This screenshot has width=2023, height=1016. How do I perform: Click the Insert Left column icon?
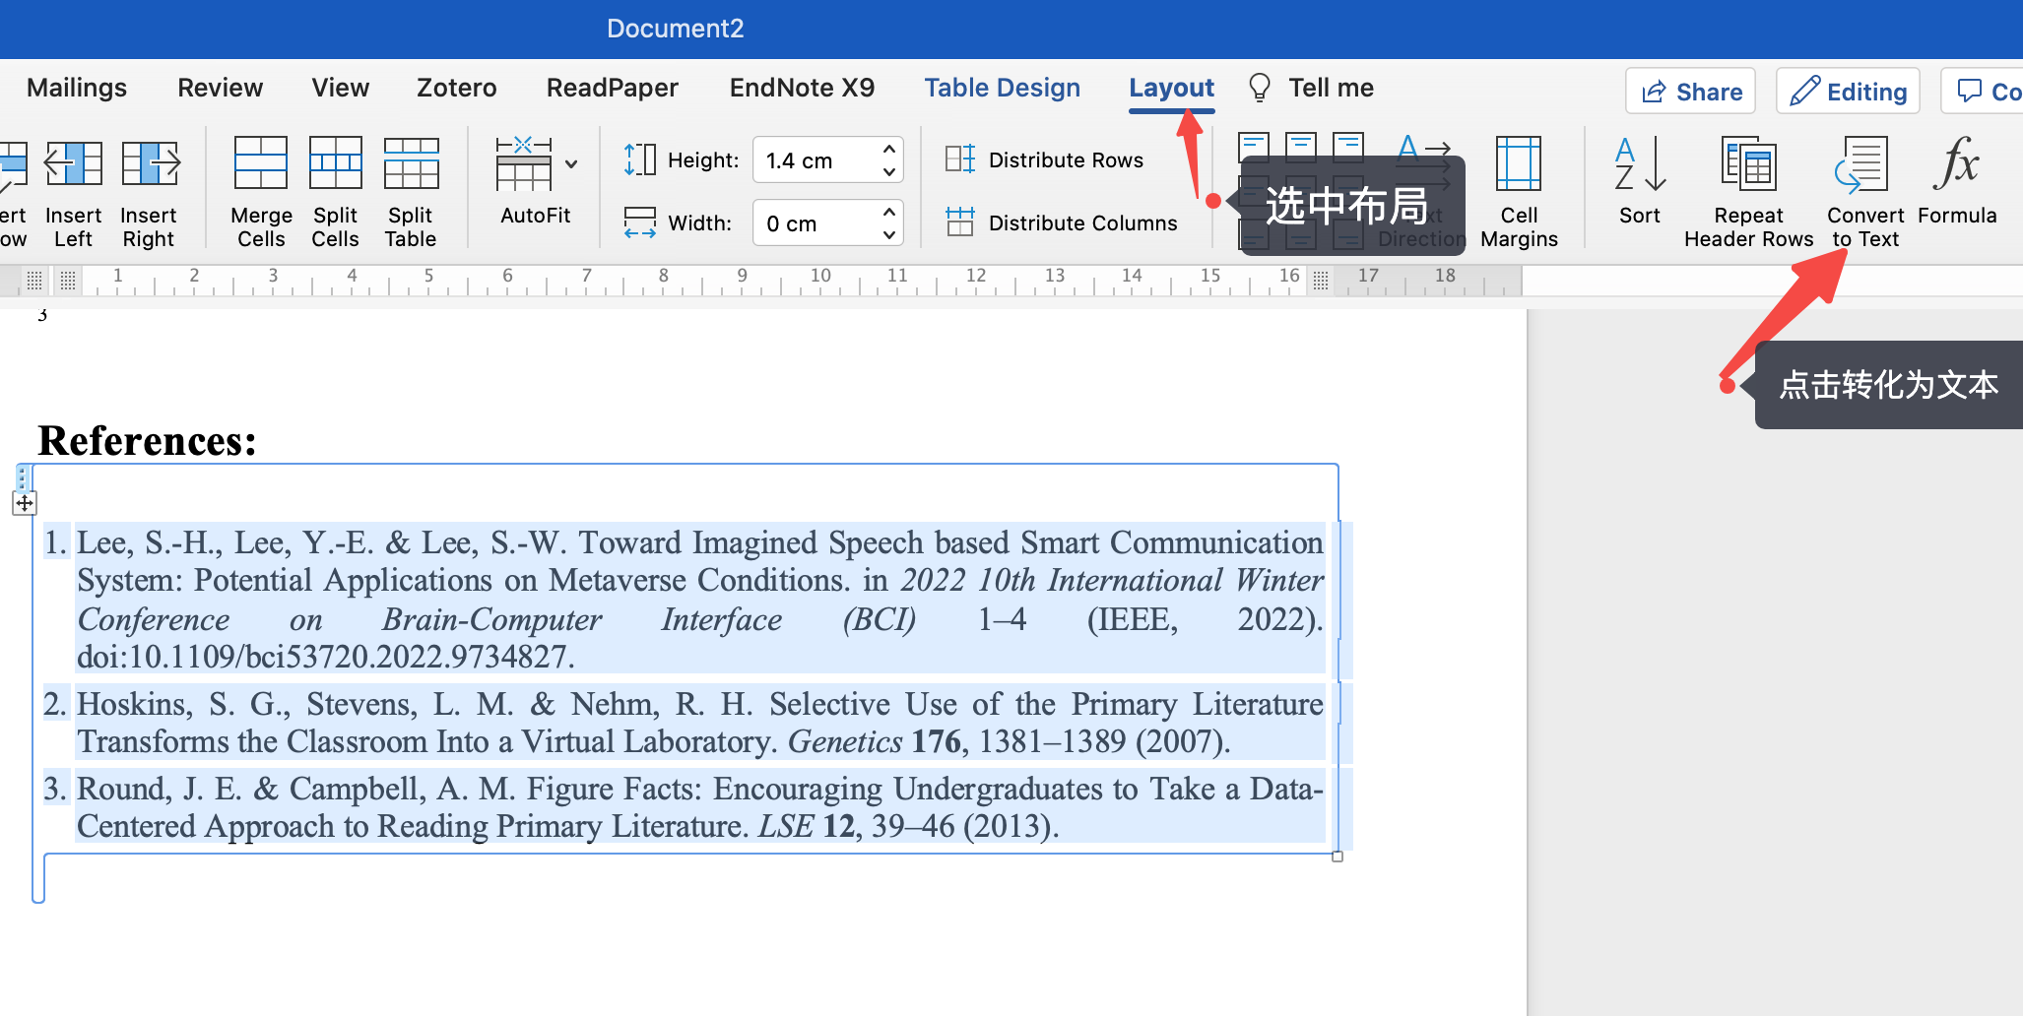click(74, 163)
